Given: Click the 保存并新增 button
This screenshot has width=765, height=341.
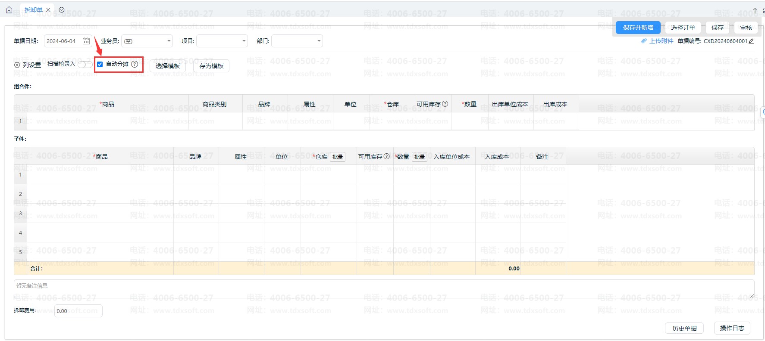Looking at the screenshot, I should tap(638, 28).
